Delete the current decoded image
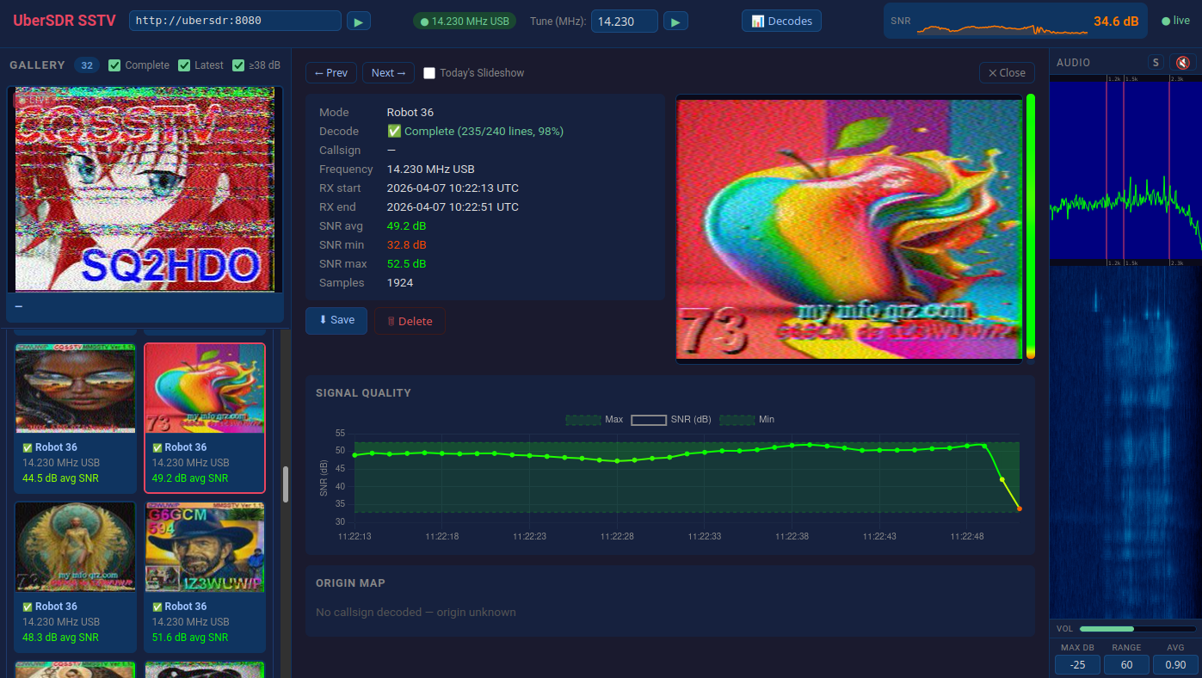 tap(410, 321)
